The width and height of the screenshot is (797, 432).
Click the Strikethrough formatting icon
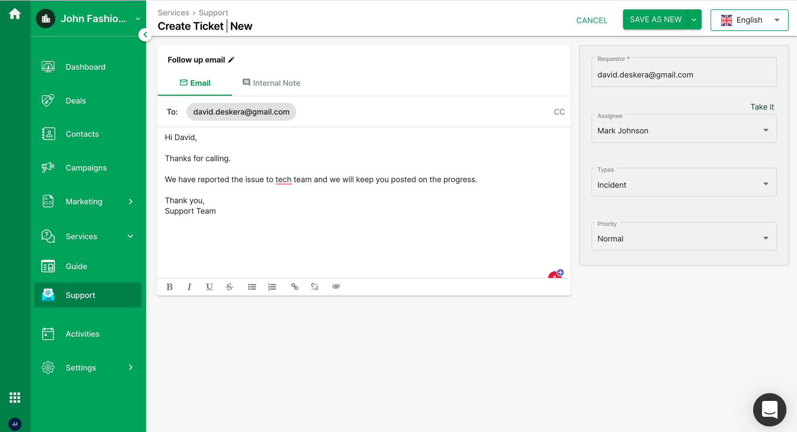[230, 287]
